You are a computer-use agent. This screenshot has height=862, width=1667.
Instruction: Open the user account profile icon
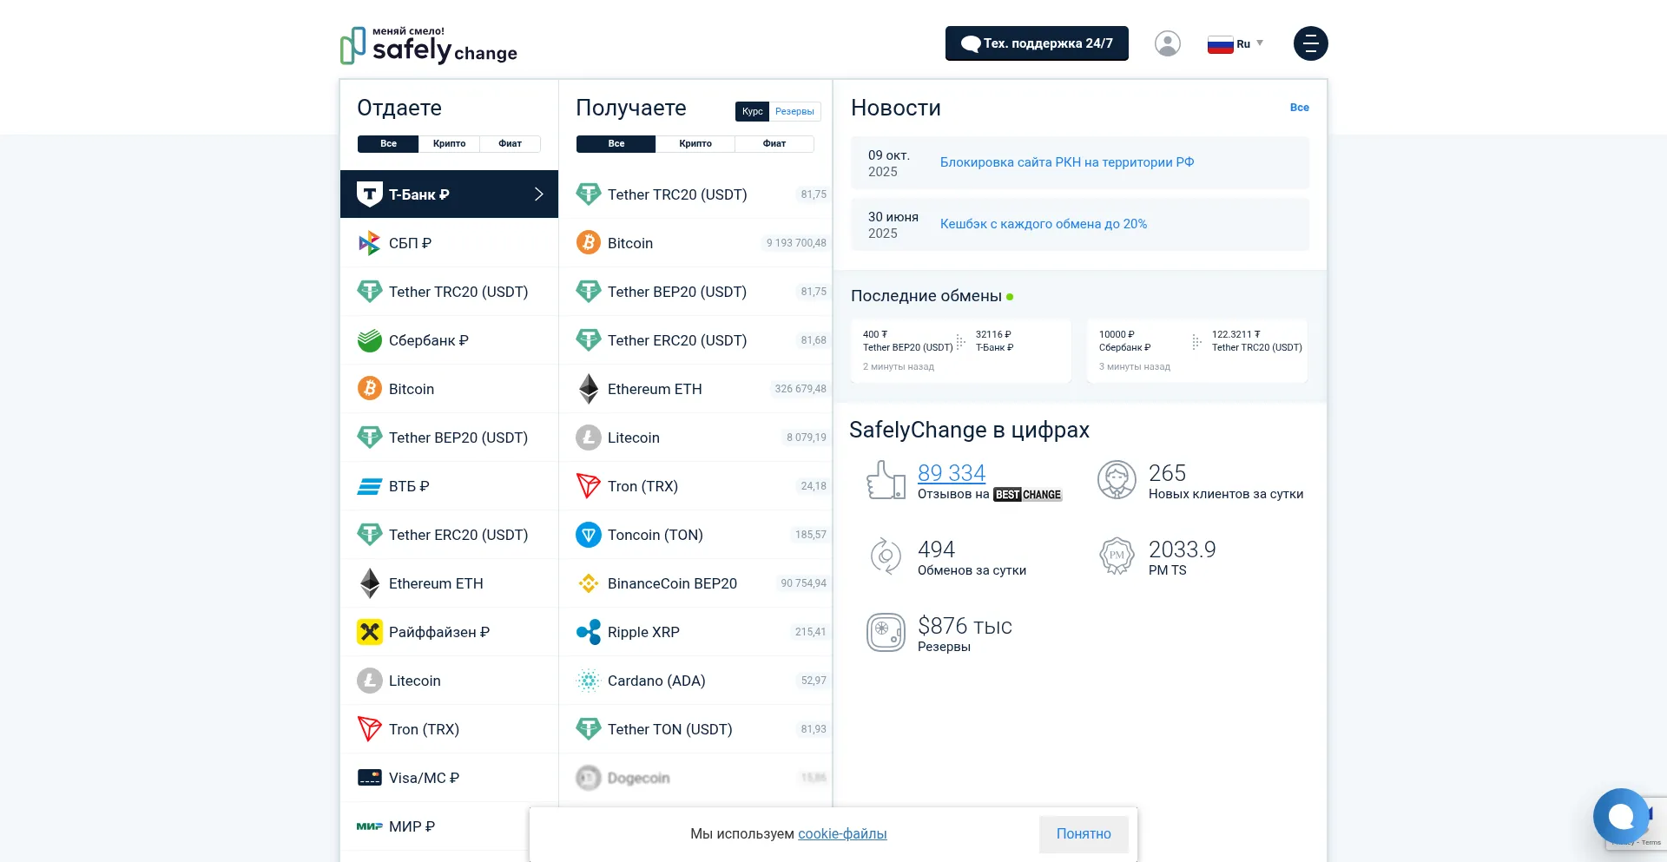click(x=1167, y=43)
